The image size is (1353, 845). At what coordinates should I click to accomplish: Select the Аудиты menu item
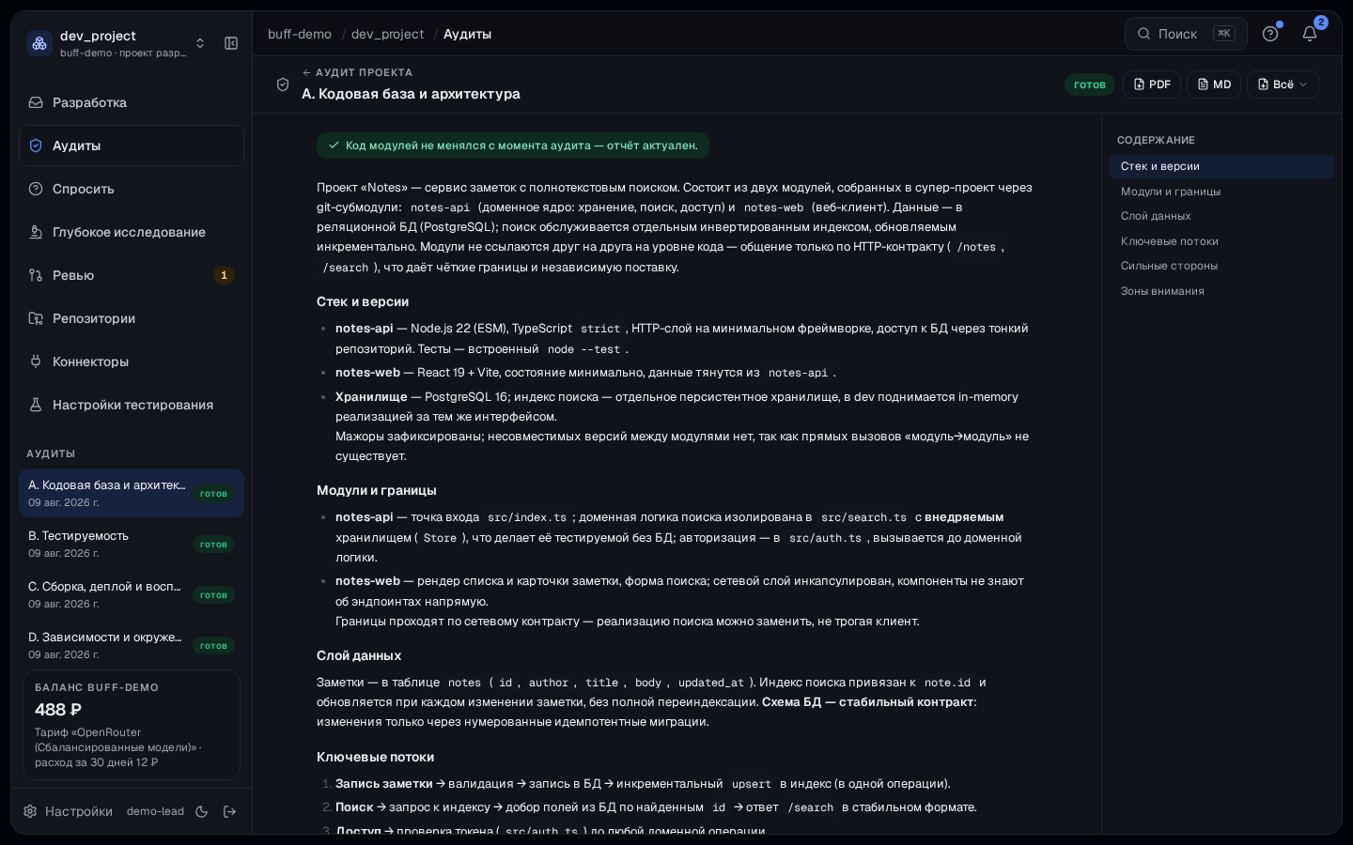point(132,146)
